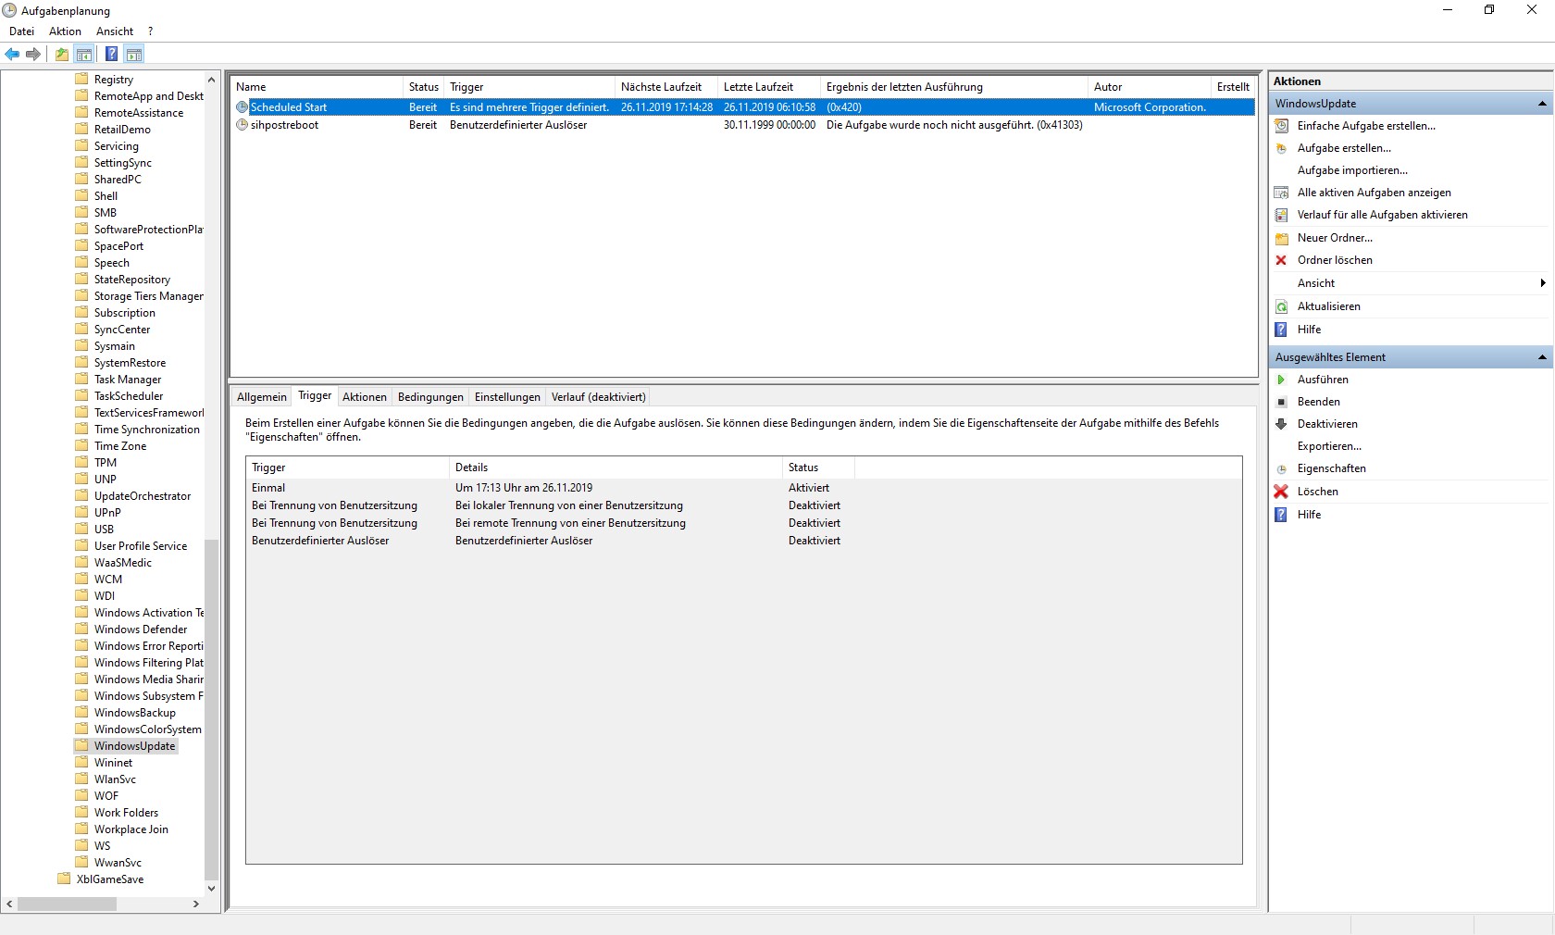Screen dimensions: 1555x935
Task: Select the 'Bei lokaler Trennung von einer Benutzersitzung' row
Action: pyautogui.click(x=743, y=505)
